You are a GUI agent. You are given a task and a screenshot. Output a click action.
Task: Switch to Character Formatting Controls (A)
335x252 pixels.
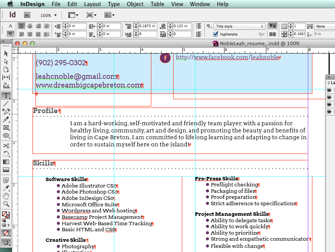point(10,26)
